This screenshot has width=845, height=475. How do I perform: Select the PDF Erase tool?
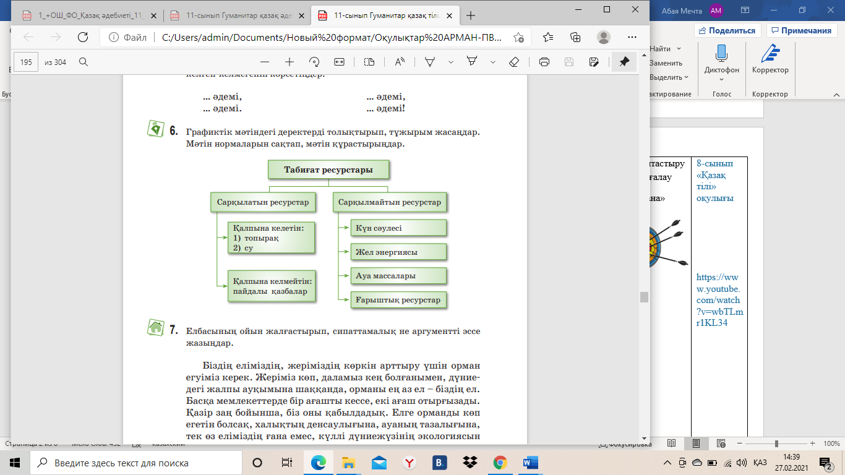tap(513, 62)
